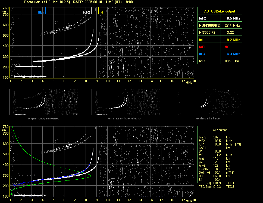
Task: Click the white foF2 frequency marker
Action: (91, 11)
